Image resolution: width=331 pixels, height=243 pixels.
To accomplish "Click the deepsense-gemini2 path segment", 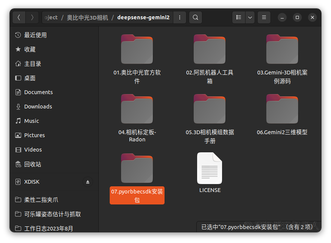I will pyautogui.click(x=143, y=17).
